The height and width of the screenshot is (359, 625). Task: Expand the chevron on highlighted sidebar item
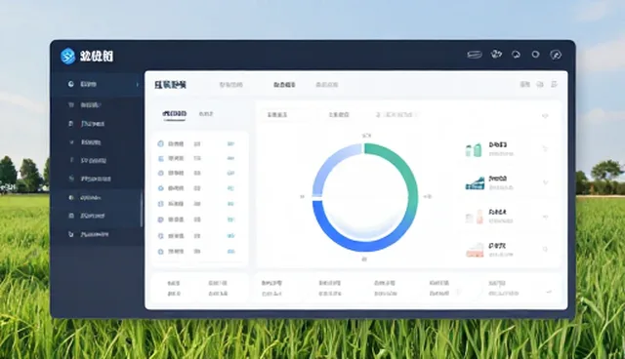(x=137, y=84)
